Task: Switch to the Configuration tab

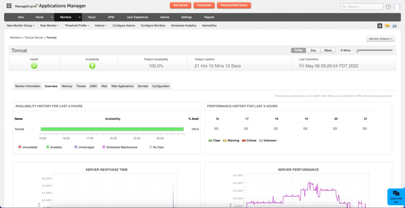Action: click(x=161, y=86)
